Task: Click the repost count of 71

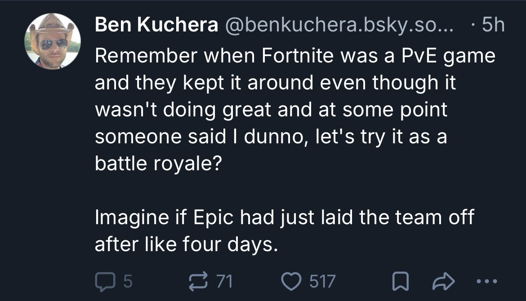Action: click(x=224, y=282)
